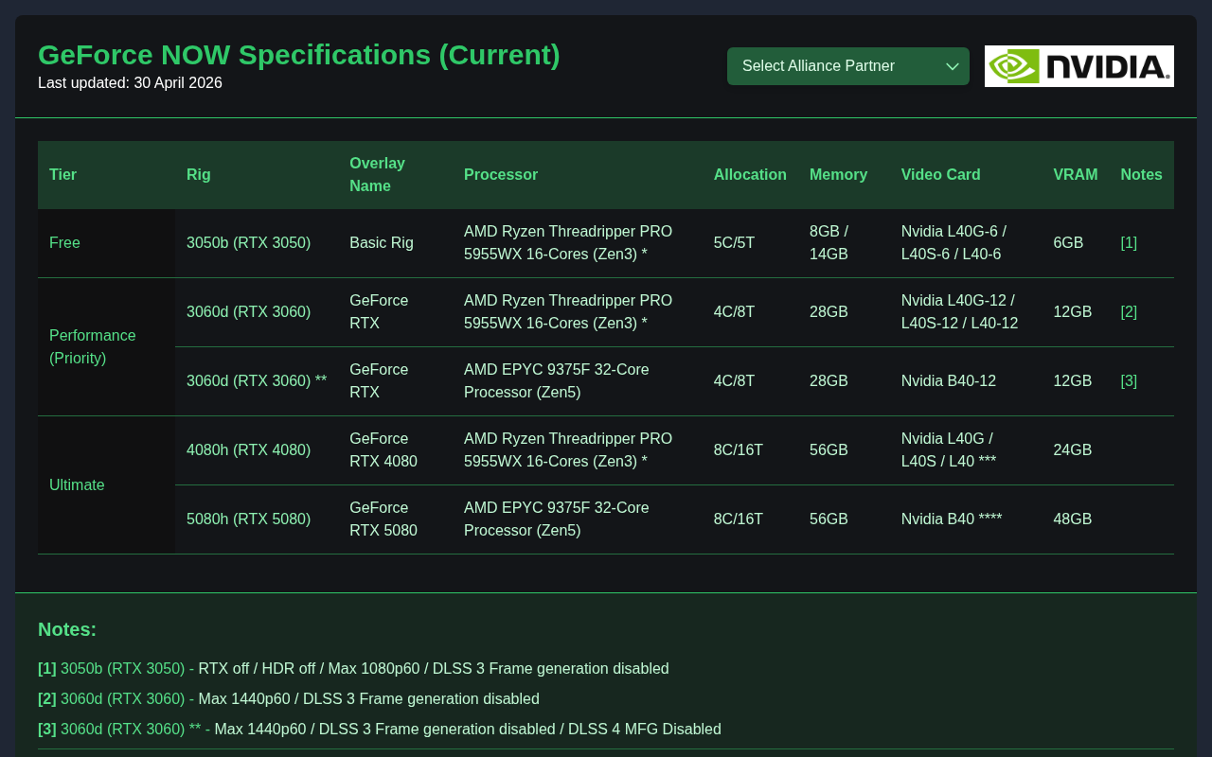Select the 4080h (RTX 4080) rig
1212x757 pixels.
248,450
